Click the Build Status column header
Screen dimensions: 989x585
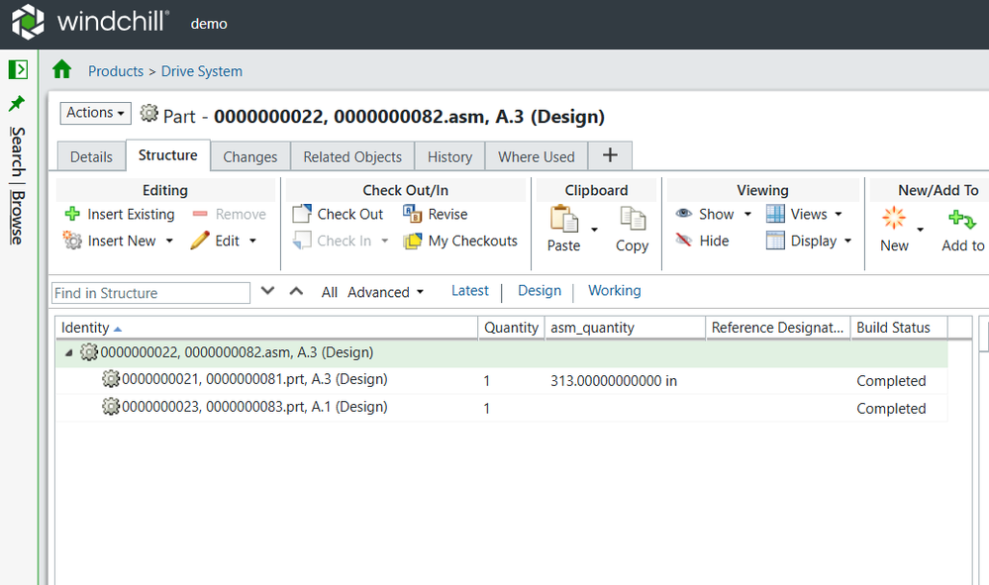coord(899,328)
